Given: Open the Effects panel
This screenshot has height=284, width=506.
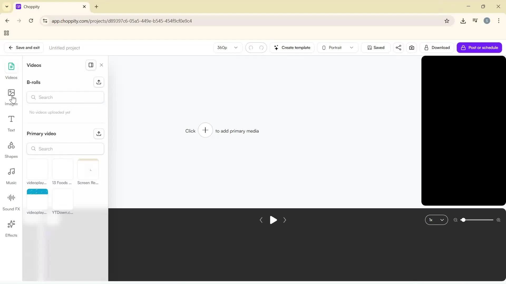Looking at the screenshot, I should pyautogui.click(x=11, y=228).
